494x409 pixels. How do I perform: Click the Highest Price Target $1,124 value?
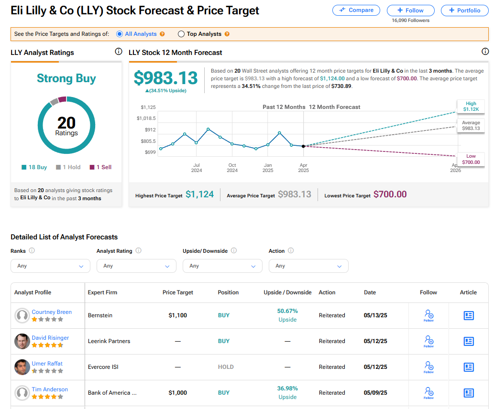tap(199, 194)
